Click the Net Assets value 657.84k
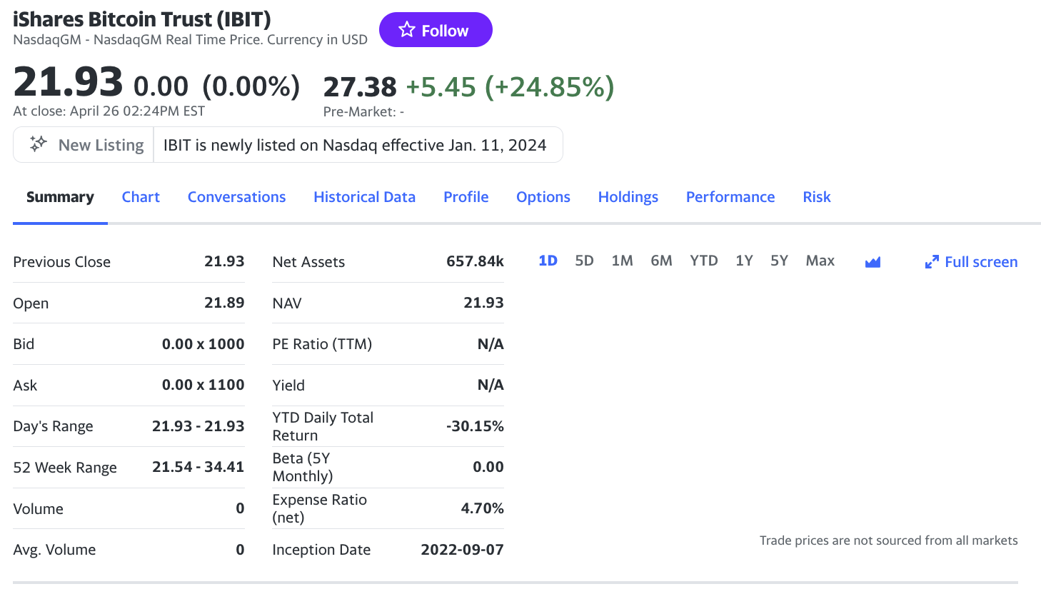 click(x=476, y=261)
